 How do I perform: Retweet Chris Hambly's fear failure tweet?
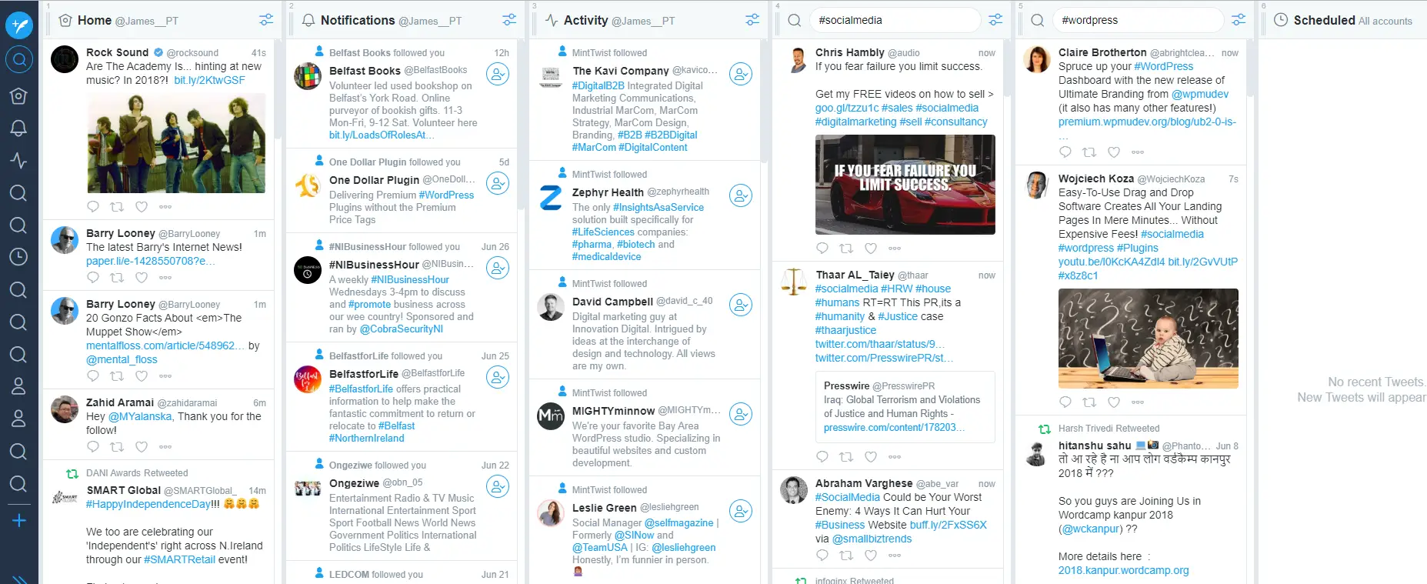point(846,248)
